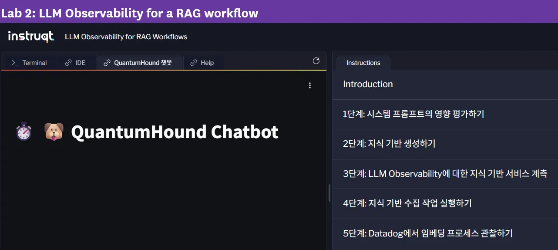The image size is (558, 250).
Task: Select the QuantumHound 챗봇 tab
Action: coord(138,63)
